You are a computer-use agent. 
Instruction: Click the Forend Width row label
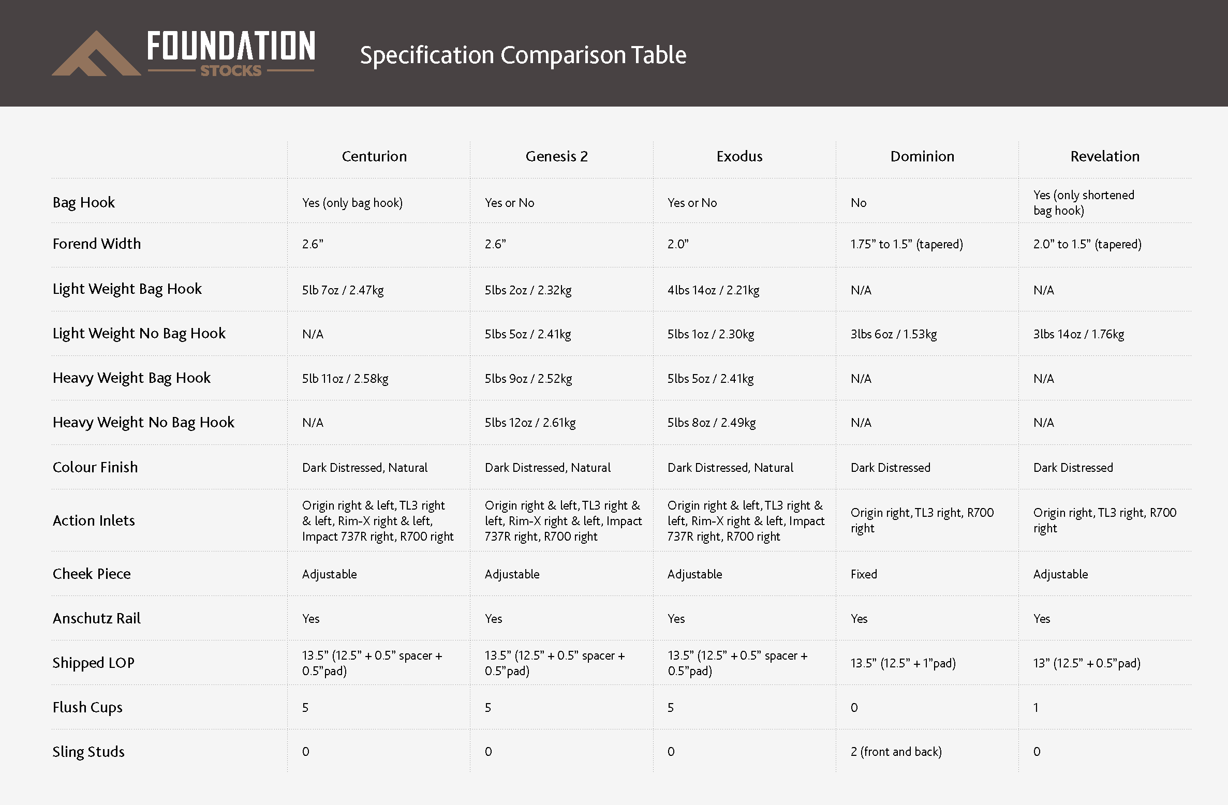[x=97, y=244]
